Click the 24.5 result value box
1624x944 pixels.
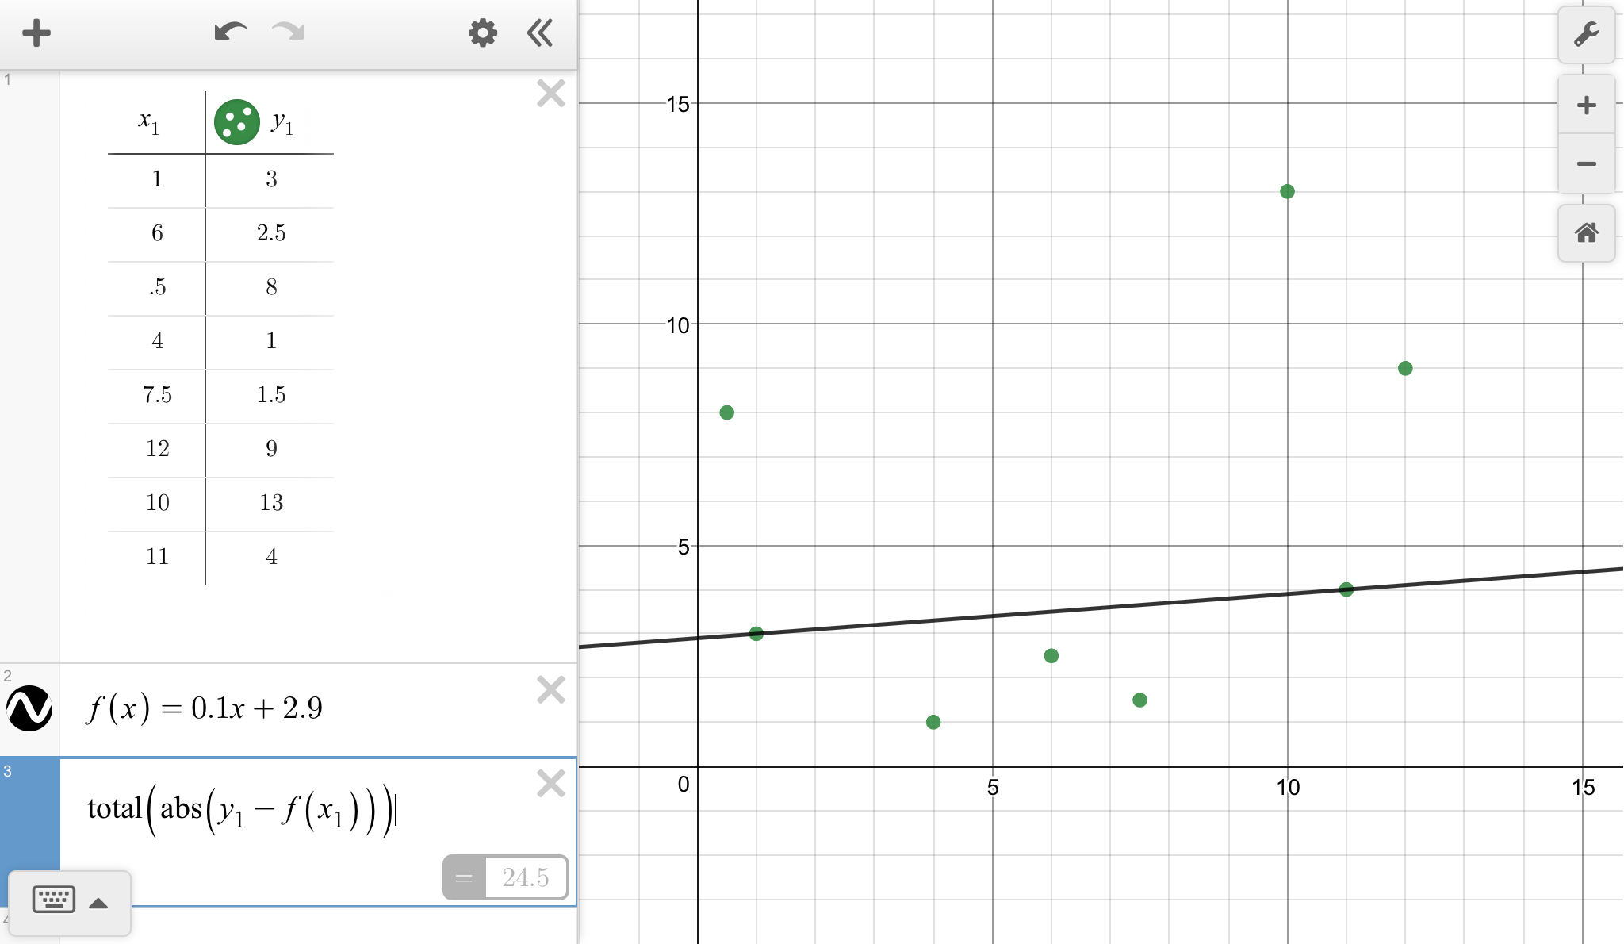(525, 877)
